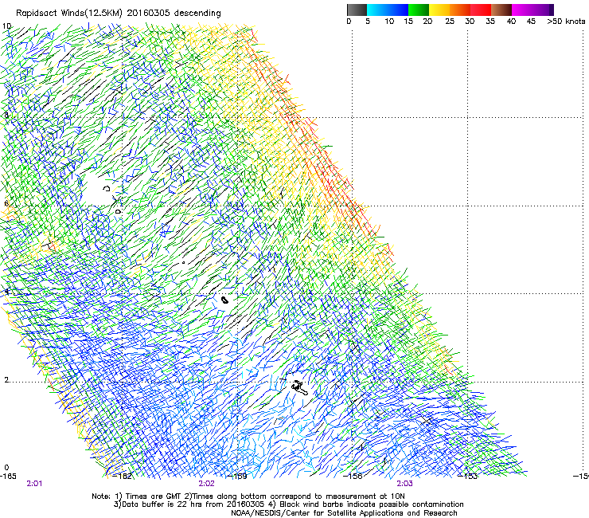Viewport: 589px width, 518px height.
Task: Click the "25" label under the color scale
Action: tap(450, 22)
